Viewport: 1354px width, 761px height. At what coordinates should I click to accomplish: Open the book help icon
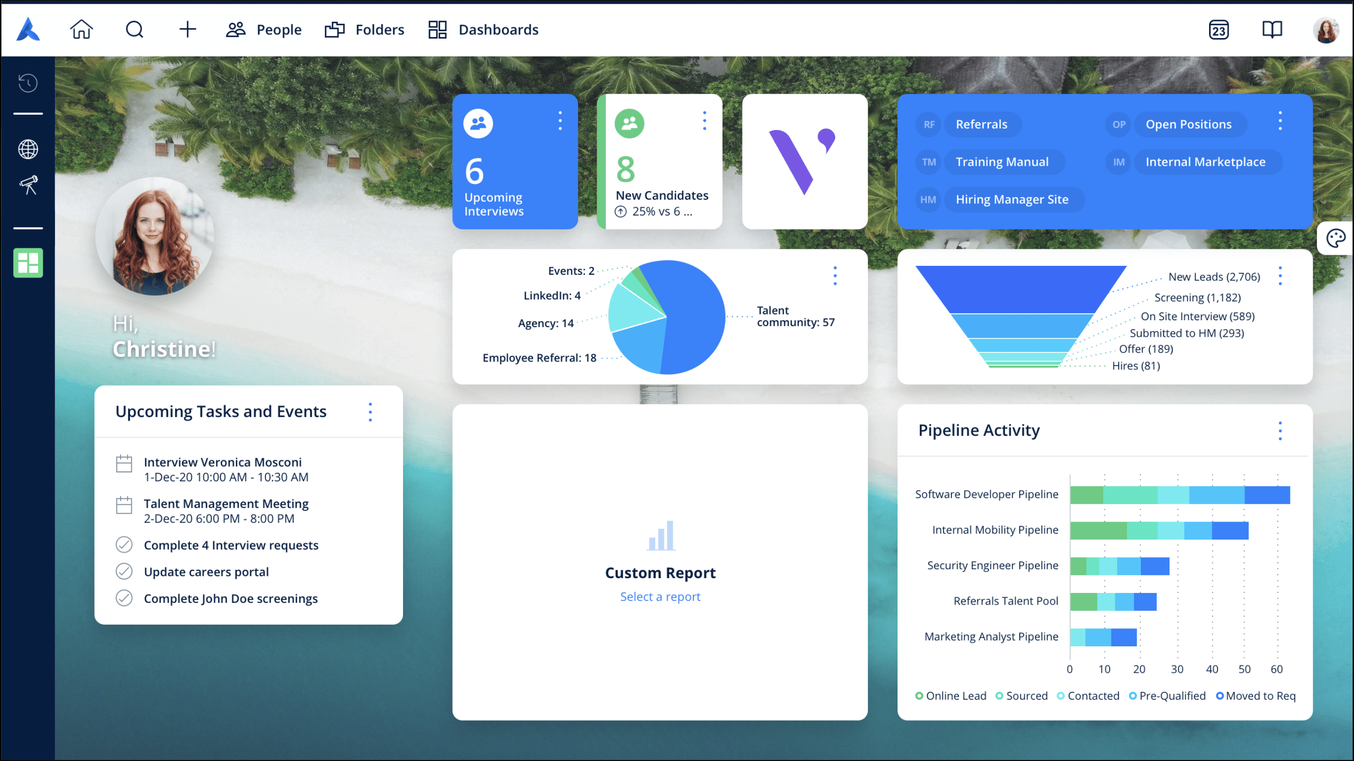pos(1272,30)
